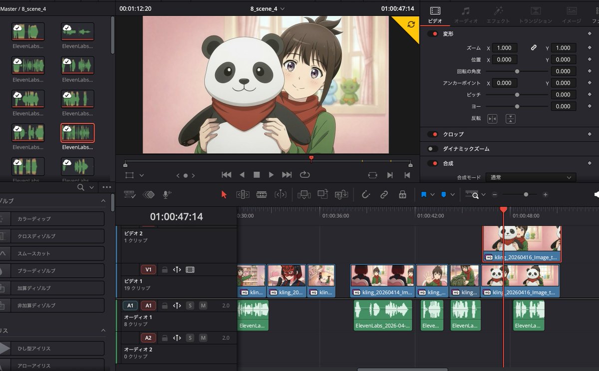Viewport: 599px width, 371px height.
Task: Select the dynamic trim mode icon
Action: click(281, 195)
